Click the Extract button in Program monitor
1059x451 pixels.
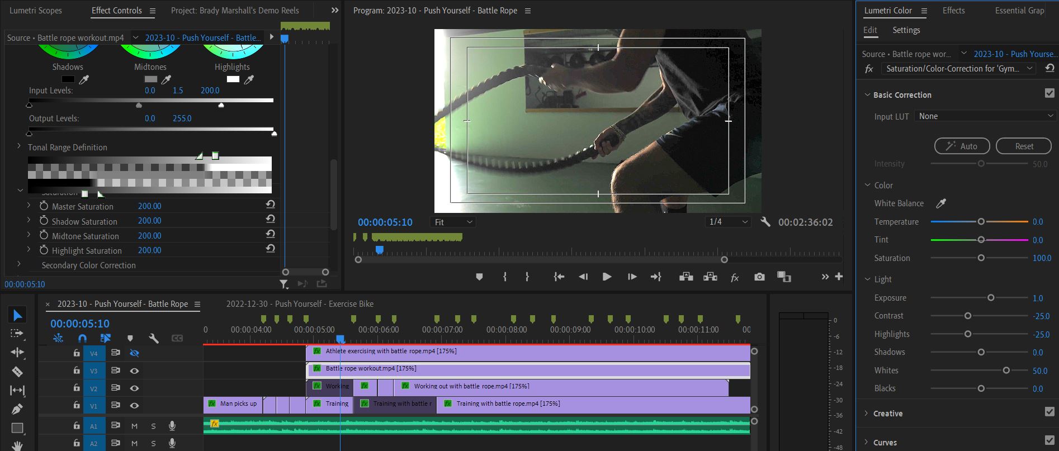pyautogui.click(x=710, y=277)
